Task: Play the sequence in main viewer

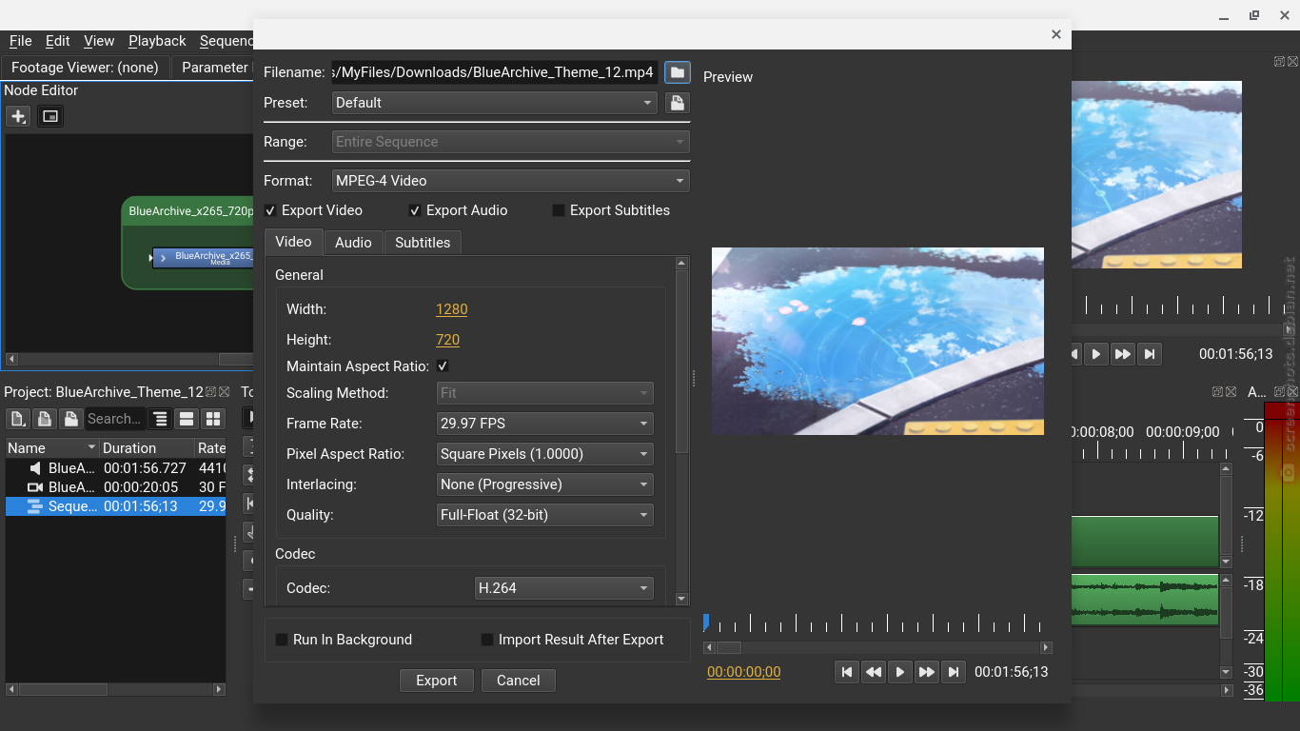Action: click(1096, 354)
